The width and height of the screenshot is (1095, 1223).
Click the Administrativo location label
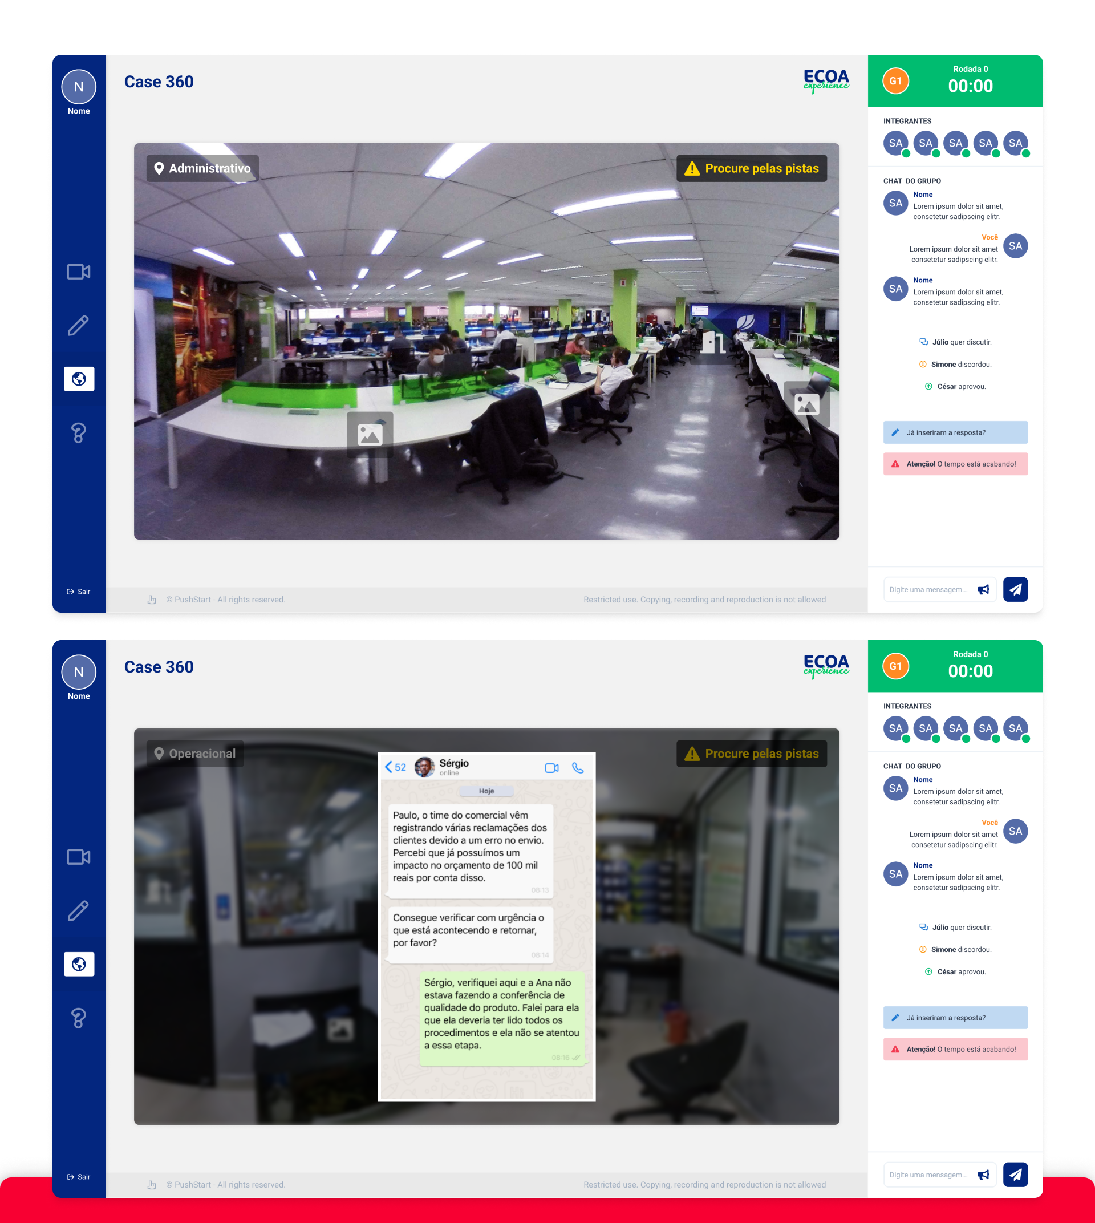pos(203,168)
